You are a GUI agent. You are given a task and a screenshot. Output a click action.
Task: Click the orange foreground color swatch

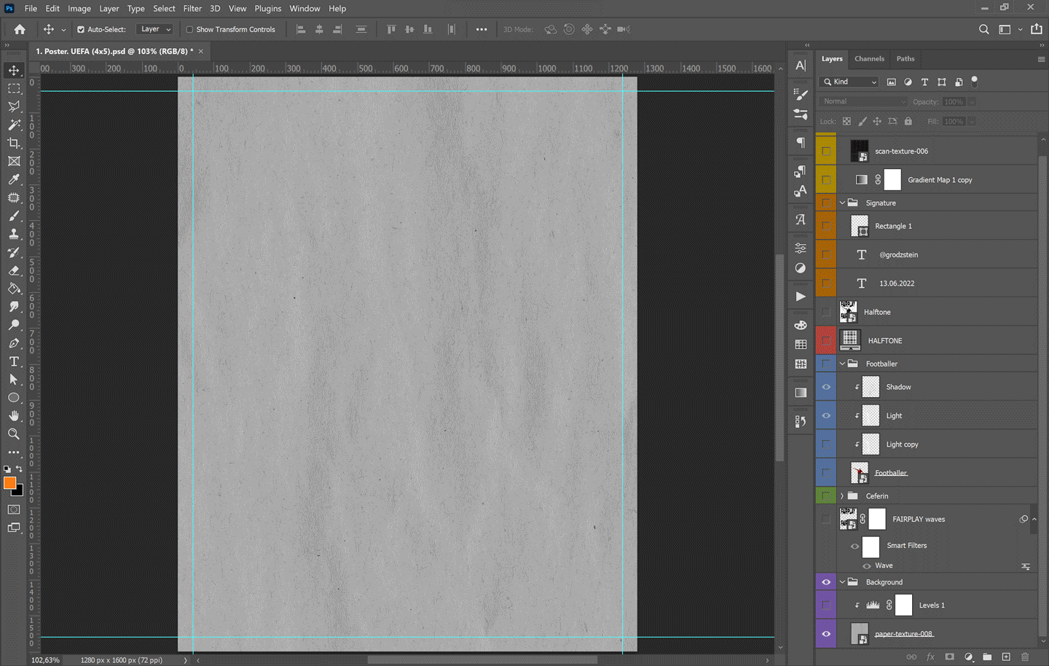9,483
